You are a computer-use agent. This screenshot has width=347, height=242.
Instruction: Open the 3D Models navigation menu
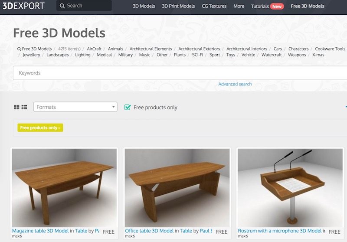144,6
